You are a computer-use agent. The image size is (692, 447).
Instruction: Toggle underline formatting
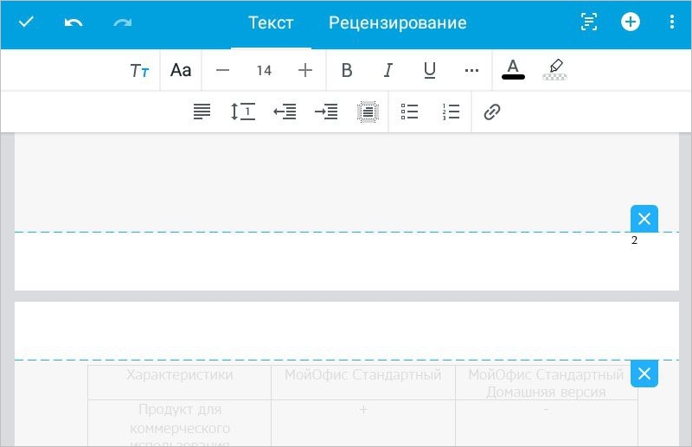[x=429, y=70]
